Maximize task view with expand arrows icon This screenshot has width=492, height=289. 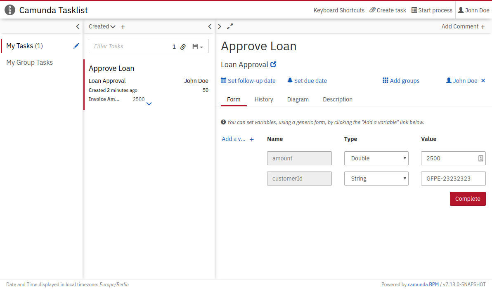tap(230, 26)
